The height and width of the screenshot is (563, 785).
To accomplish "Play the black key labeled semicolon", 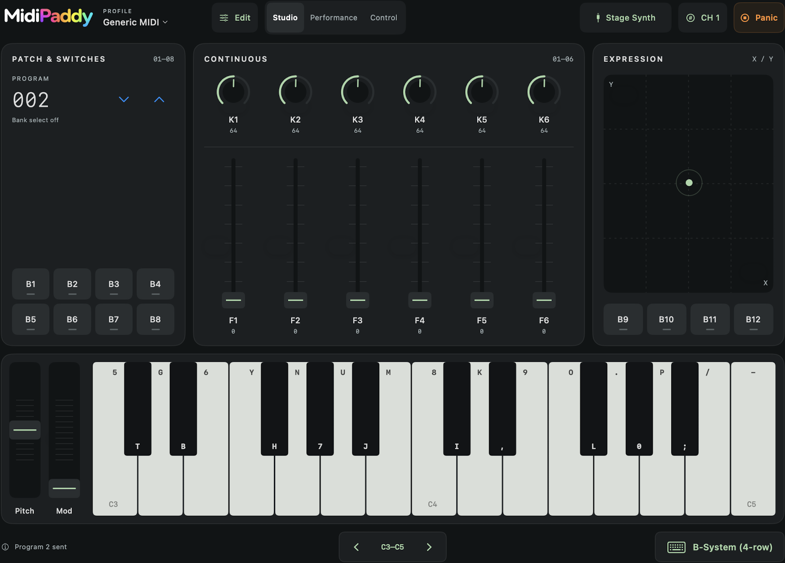I will pos(685,409).
